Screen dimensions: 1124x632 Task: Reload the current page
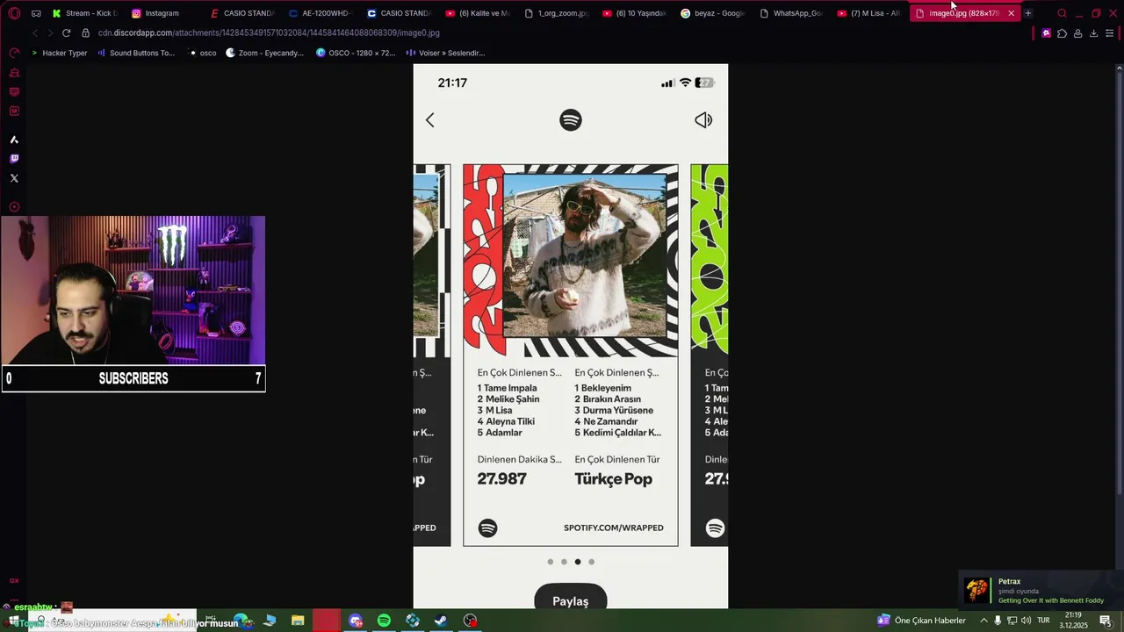(x=66, y=32)
